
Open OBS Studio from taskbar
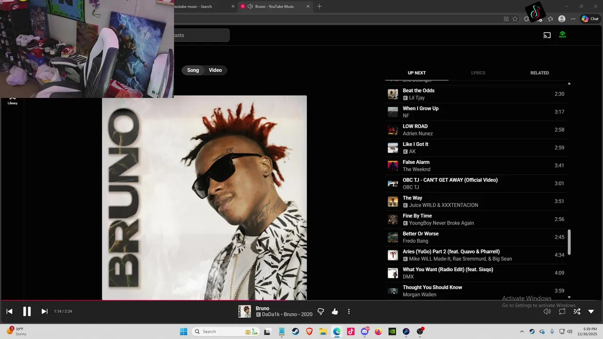(x=420, y=331)
